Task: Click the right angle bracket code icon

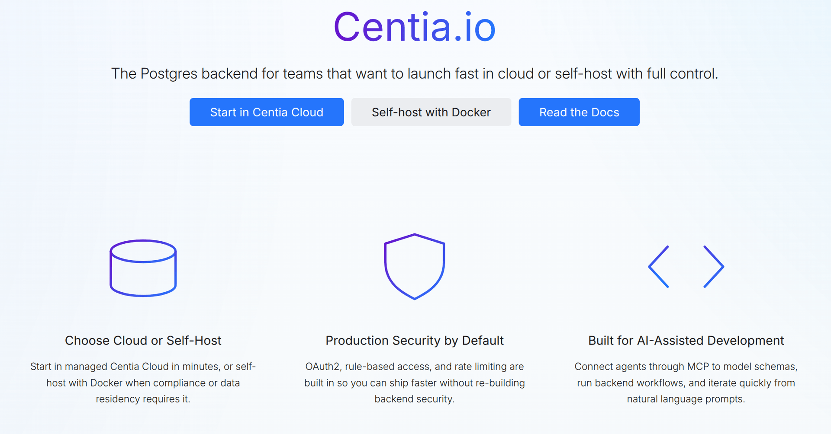Action: pyautogui.click(x=714, y=267)
